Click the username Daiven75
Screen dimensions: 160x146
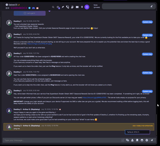(x=13, y=5)
